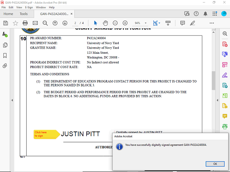This screenshot has height=172, width=230.
Task: Open notifications bell icon
Action: 206,14
